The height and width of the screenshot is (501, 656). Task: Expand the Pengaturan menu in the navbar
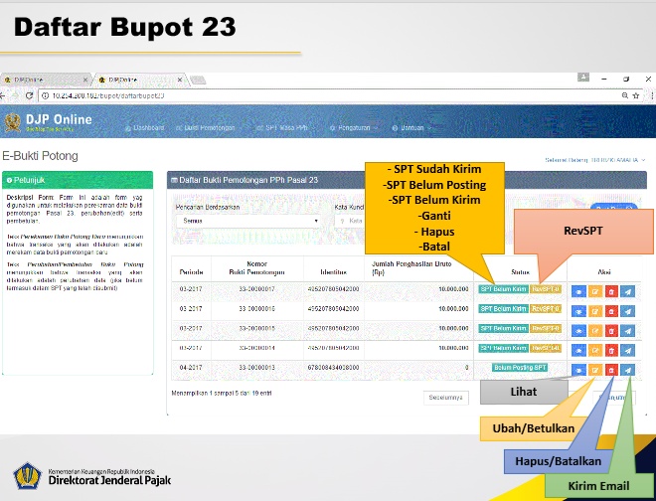click(x=354, y=128)
